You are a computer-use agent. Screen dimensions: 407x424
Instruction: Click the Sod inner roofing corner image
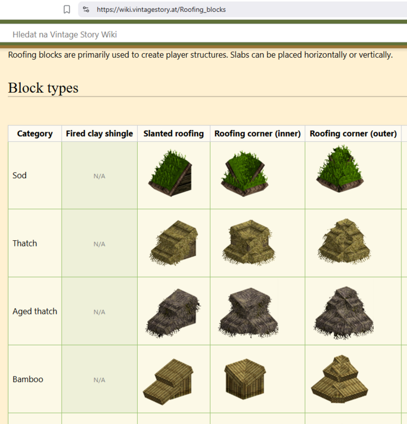tap(244, 174)
